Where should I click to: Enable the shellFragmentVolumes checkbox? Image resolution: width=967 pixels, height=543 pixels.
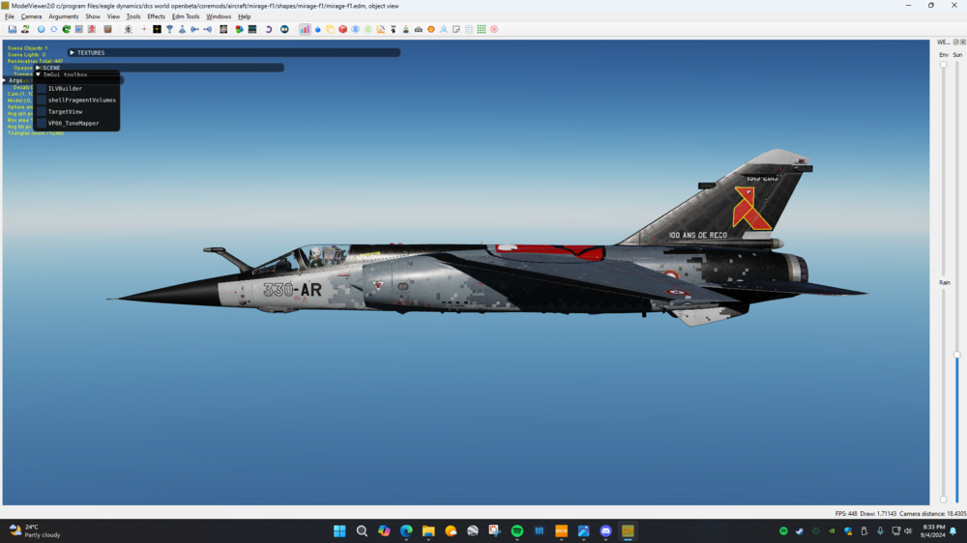[x=42, y=100]
